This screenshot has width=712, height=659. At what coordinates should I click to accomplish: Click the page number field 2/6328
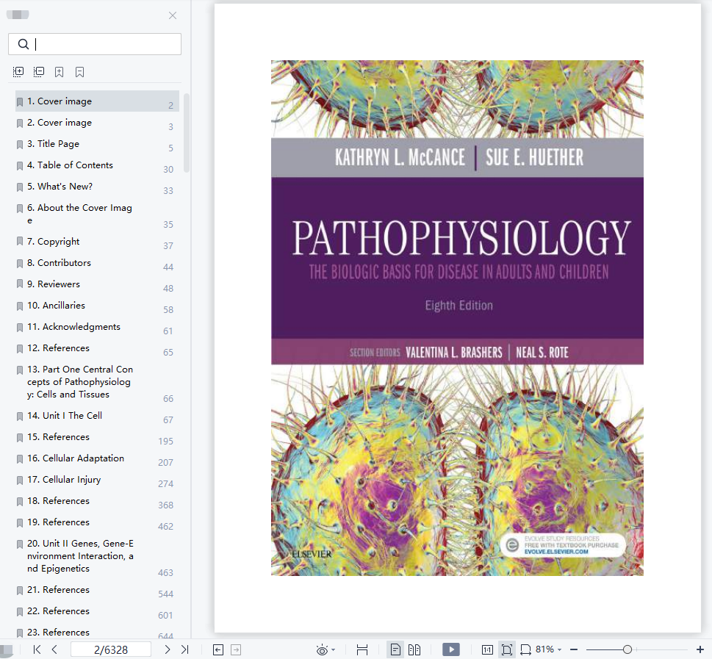point(111,649)
